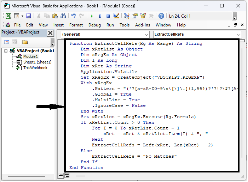
Task: Open the Debug menu
Action: (94, 25)
